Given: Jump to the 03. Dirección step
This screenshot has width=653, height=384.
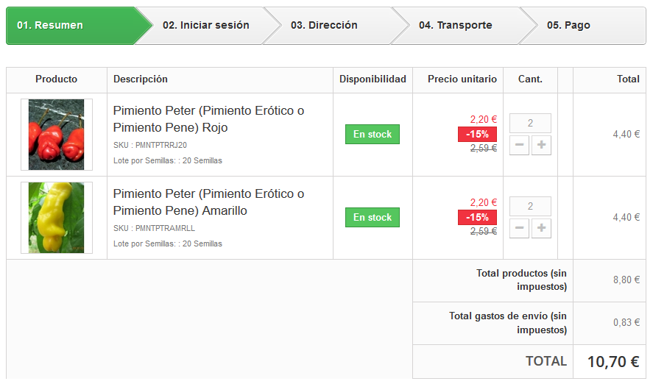Looking at the screenshot, I should coord(324,26).
